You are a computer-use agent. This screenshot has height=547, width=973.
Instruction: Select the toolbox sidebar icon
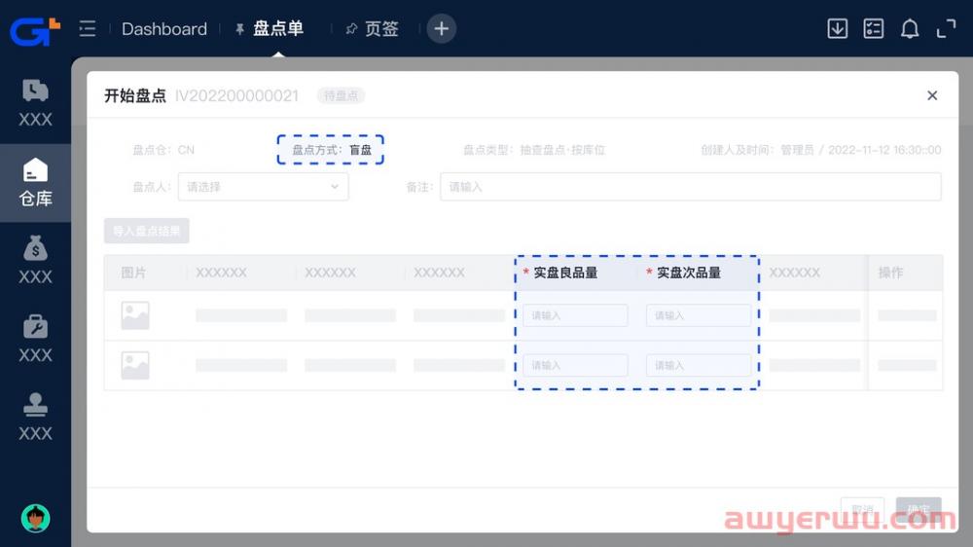pyautogui.click(x=35, y=338)
